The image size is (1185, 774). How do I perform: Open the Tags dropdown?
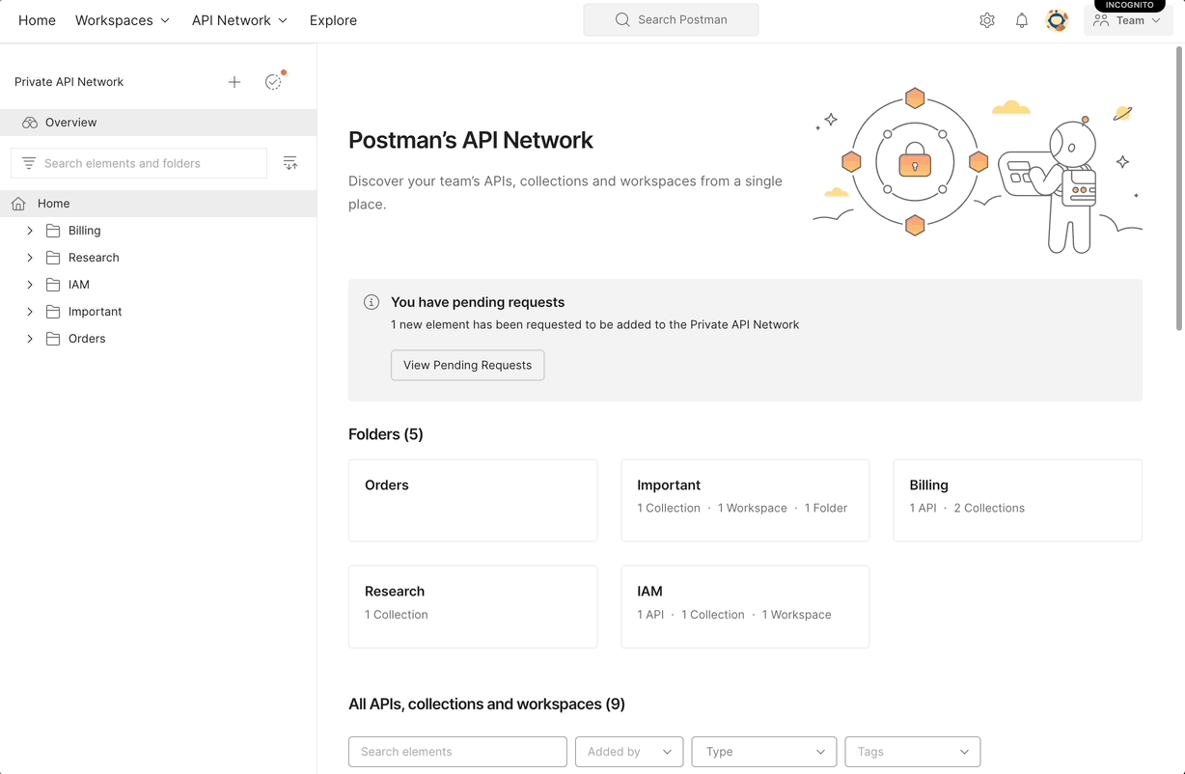point(911,751)
